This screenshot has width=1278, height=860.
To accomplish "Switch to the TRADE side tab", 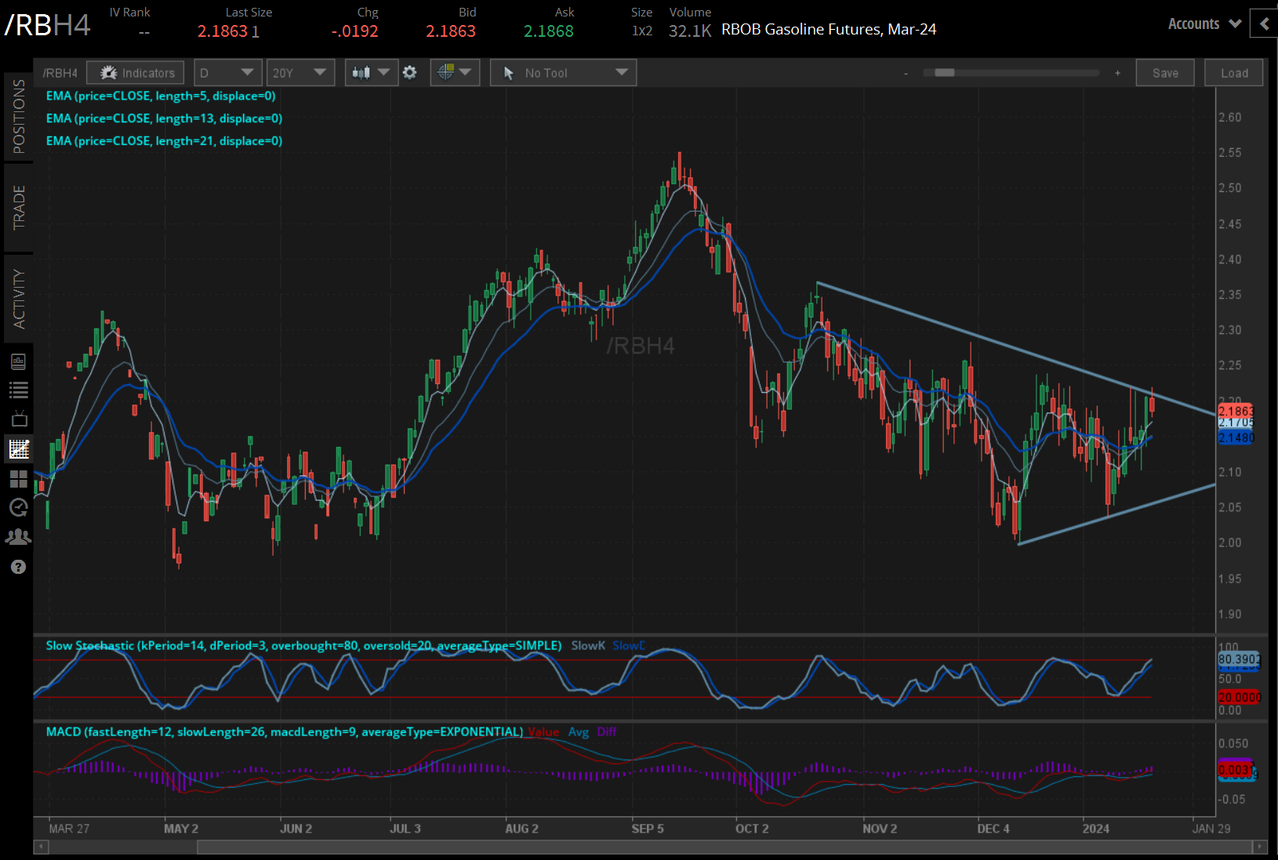I will [x=19, y=208].
